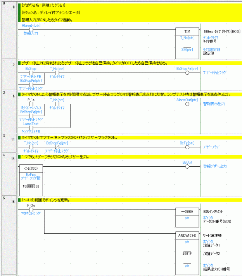
Task: Click the rung 1 comment about ブザー停止PB
Action: [95, 63]
